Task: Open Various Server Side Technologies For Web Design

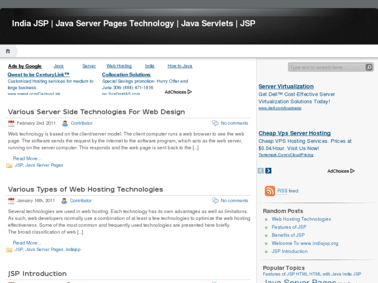Action: pos(96,112)
